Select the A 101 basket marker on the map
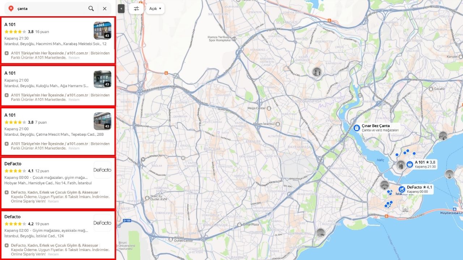This screenshot has width=463, height=260. click(x=410, y=165)
